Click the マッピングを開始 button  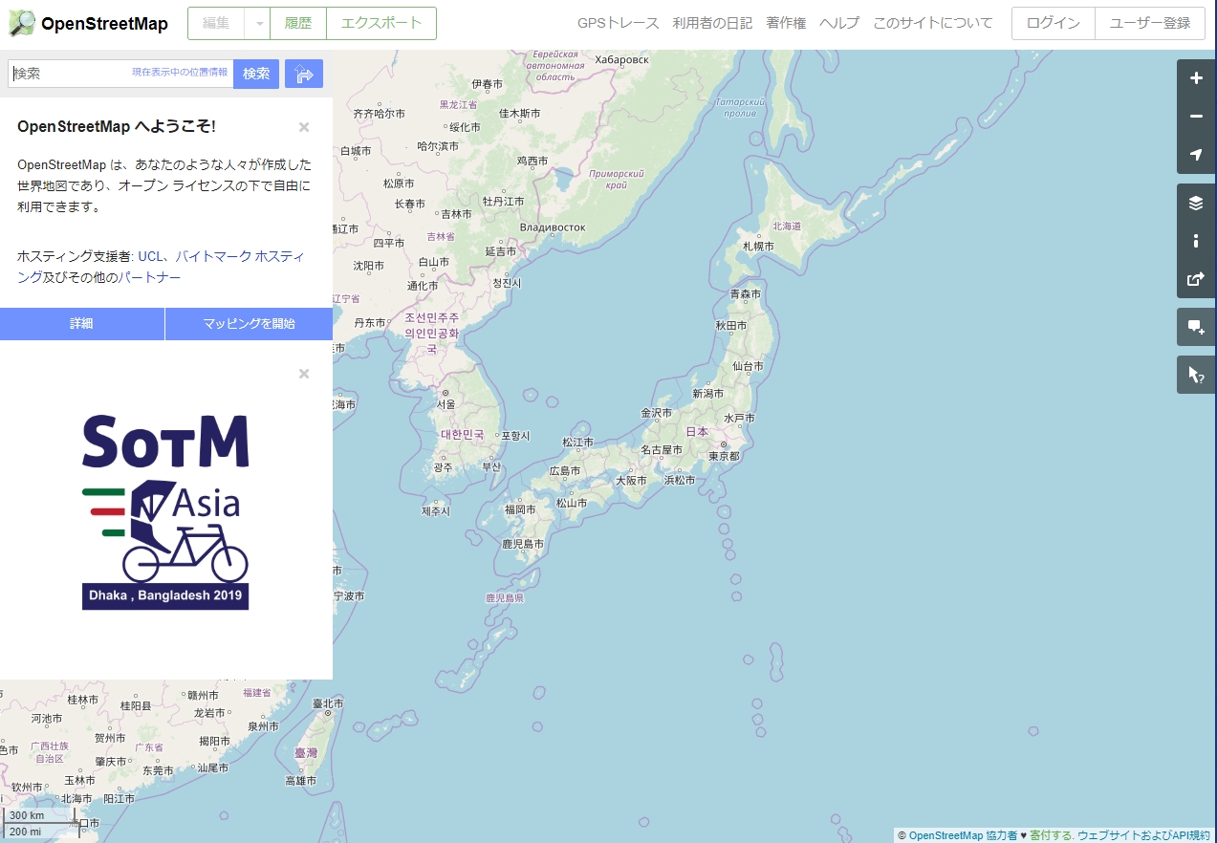249,324
